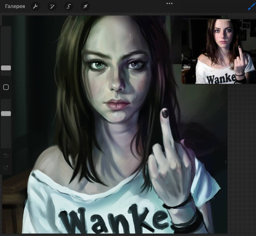The width and height of the screenshot is (256, 236).
Task: Select the blue Brush tool
Action: tap(252, 6)
